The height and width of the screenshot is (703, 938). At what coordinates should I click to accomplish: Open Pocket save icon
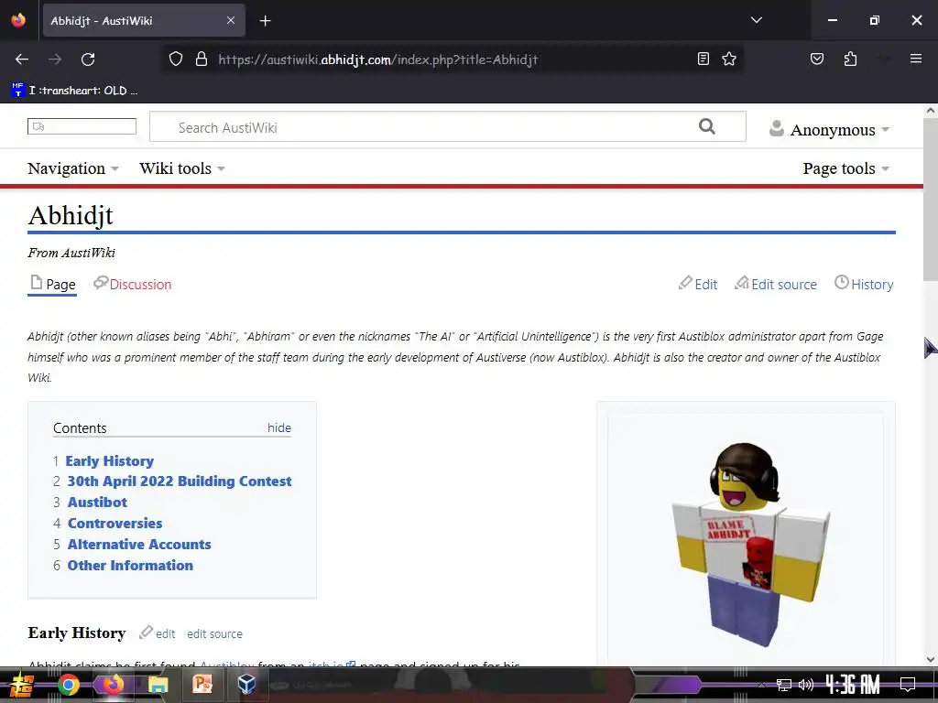click(816, 59)
